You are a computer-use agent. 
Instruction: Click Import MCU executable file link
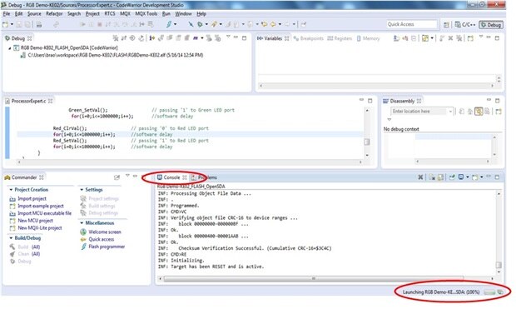point(44,213)
